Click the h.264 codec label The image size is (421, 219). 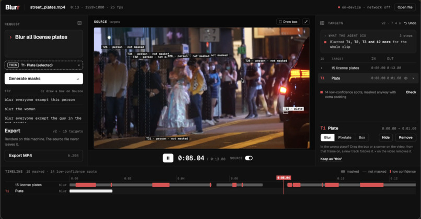(x=73, y=156)
